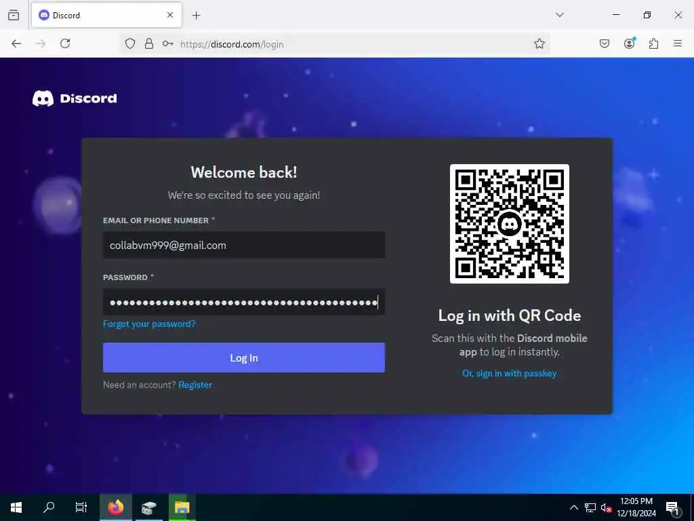Viewport: 694px width, 521px height.
Task: Restore down the Firefox window
Action: click(647, 15)
